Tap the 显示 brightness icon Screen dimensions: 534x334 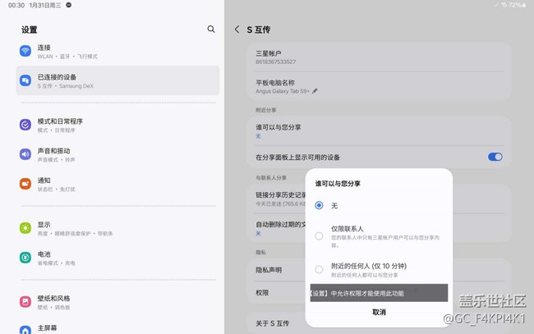pyautogui.click(x=25, y=227)
